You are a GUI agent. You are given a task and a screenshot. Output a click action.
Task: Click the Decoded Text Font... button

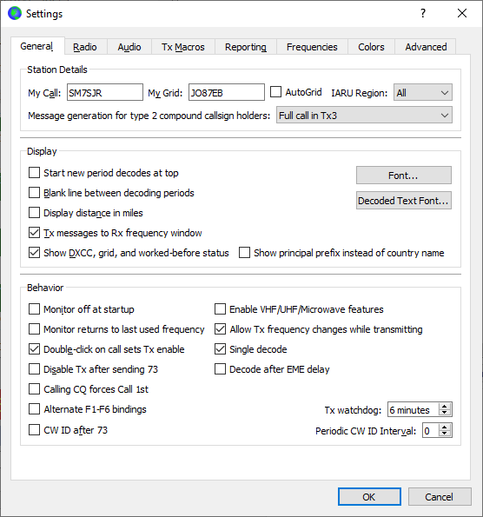[x=404, y=201]
